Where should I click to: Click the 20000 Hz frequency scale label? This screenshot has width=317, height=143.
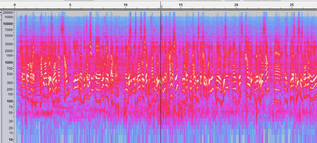point(8,12)
